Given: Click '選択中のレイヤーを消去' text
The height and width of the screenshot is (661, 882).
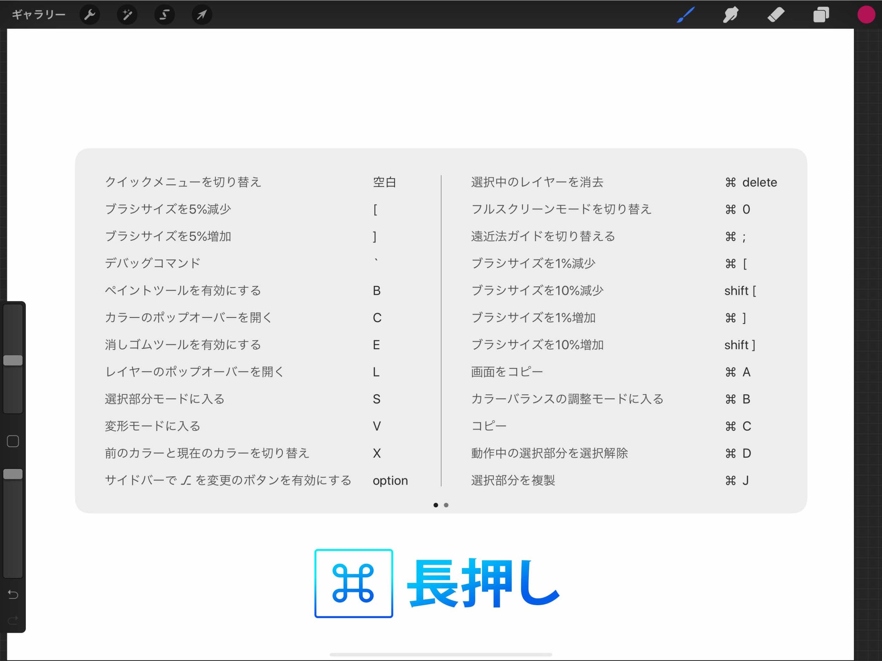Looking at the screenshot, I should (x=537, y=182).
